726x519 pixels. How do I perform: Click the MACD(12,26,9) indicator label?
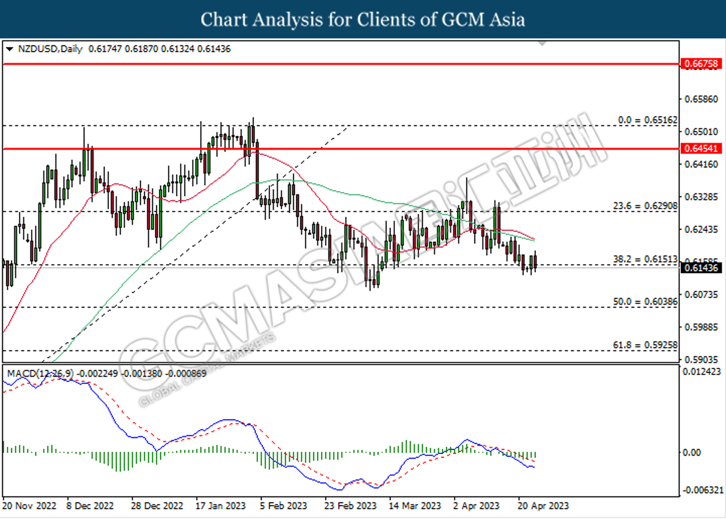tap(40, 374)
